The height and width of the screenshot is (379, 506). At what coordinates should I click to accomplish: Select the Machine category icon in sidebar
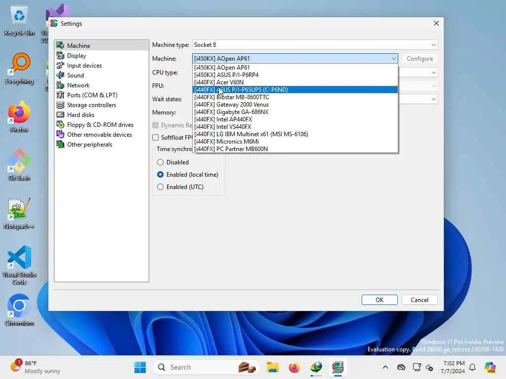point(60,45)
